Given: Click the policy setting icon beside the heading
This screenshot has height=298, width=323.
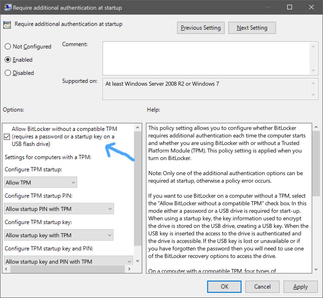Looking at the screenshot, I should coord(7,25).
